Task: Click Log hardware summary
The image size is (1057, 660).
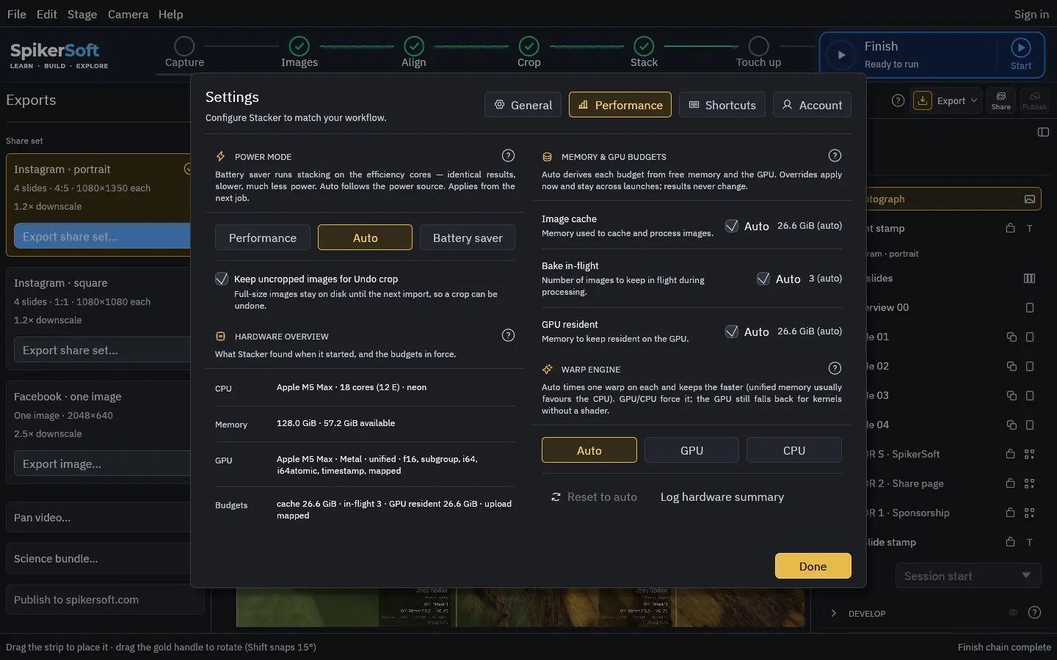Action: (x=722, y=496)
